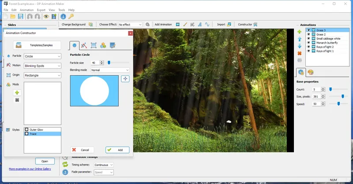
Task: Add a mod with the green plus icon
Action: click(17, 92)
